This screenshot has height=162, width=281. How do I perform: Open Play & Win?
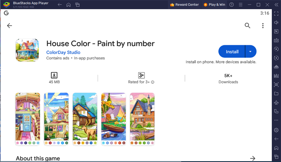[214, 5]
